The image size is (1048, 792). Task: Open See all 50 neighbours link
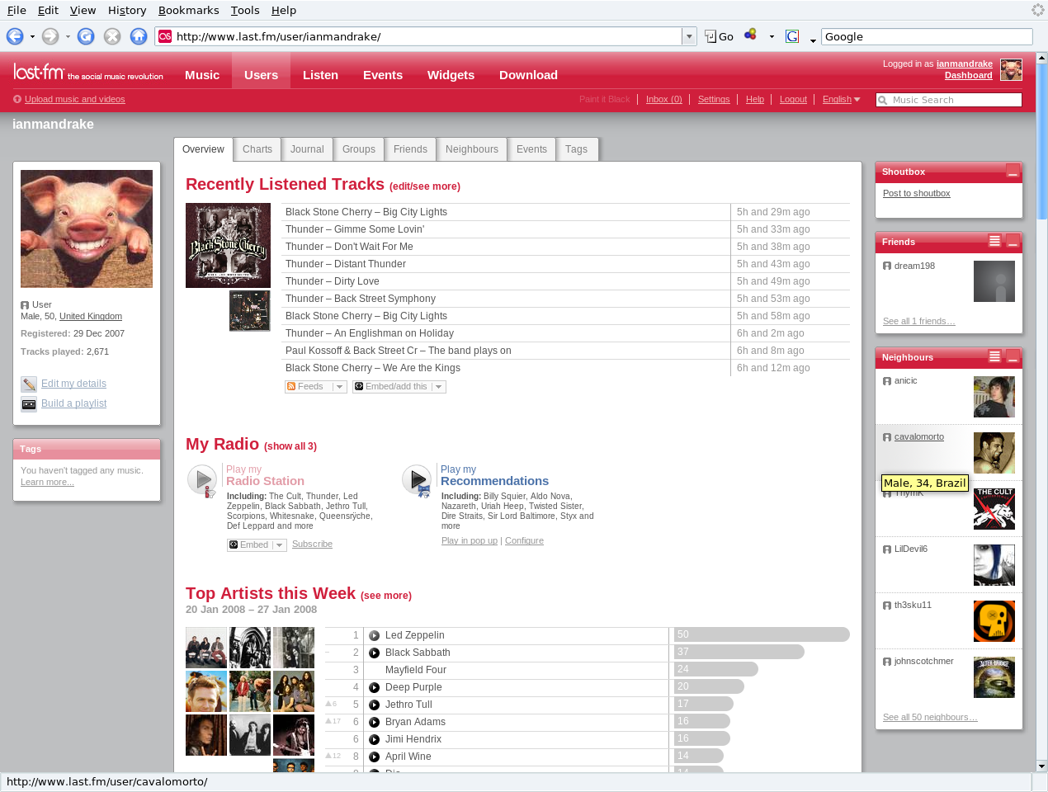click(x=930, y=718)
